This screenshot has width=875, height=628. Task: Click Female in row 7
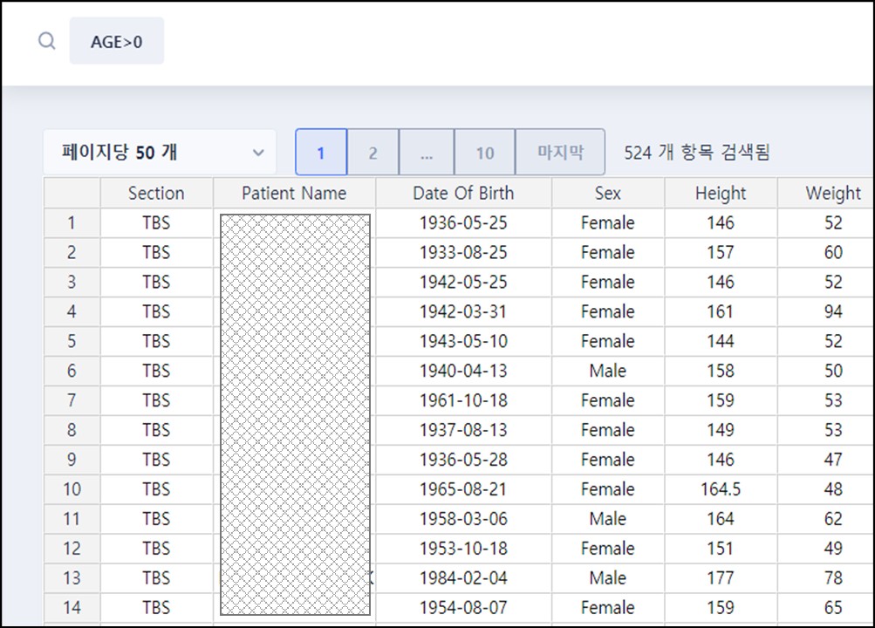pos(608,400)
